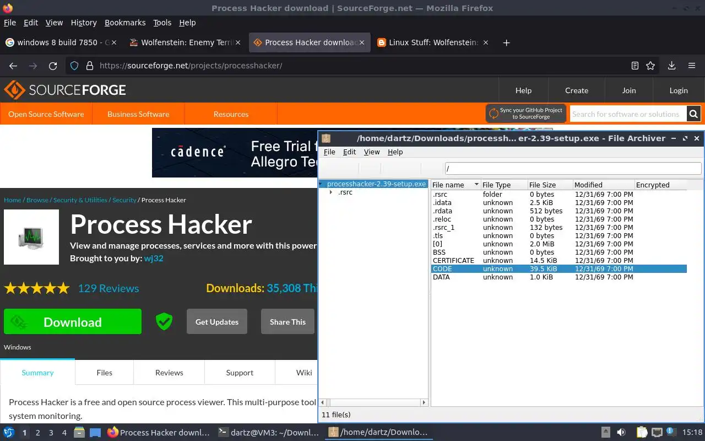705x441 pixels.
Task: Click the Login link in SourceForge header
Action: click(679, 90)
